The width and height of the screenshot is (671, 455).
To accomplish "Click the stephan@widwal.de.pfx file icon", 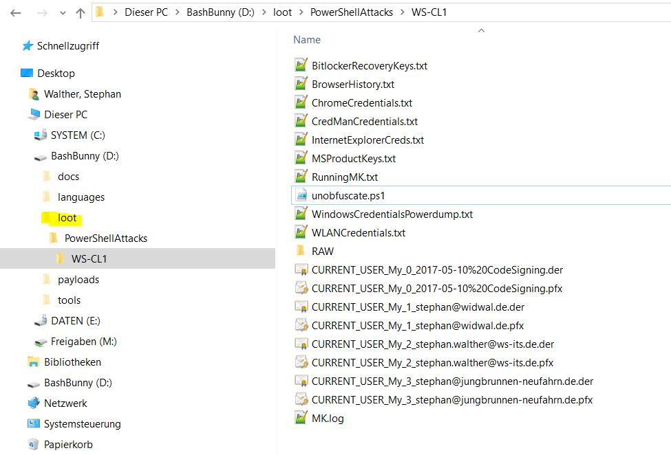I will [x=301, y=326].
